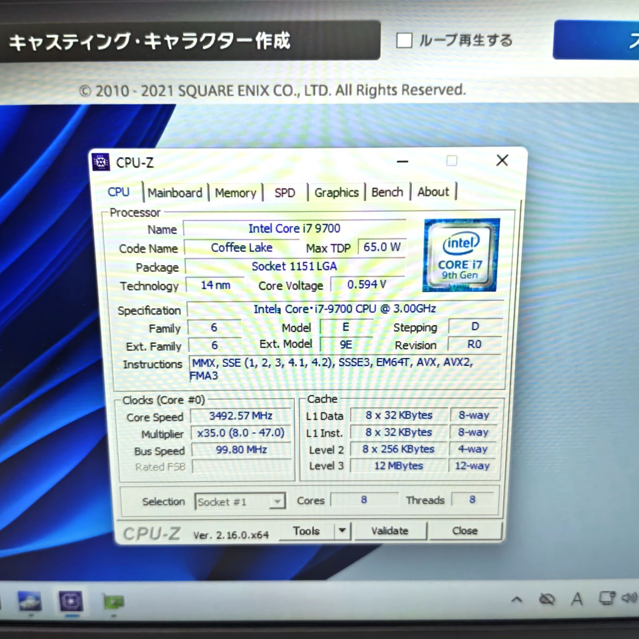This screenshot has width=639, height=639.
Task: Click the Bus Speed value 99.80 MHz
Action: [x=241, y=450]
